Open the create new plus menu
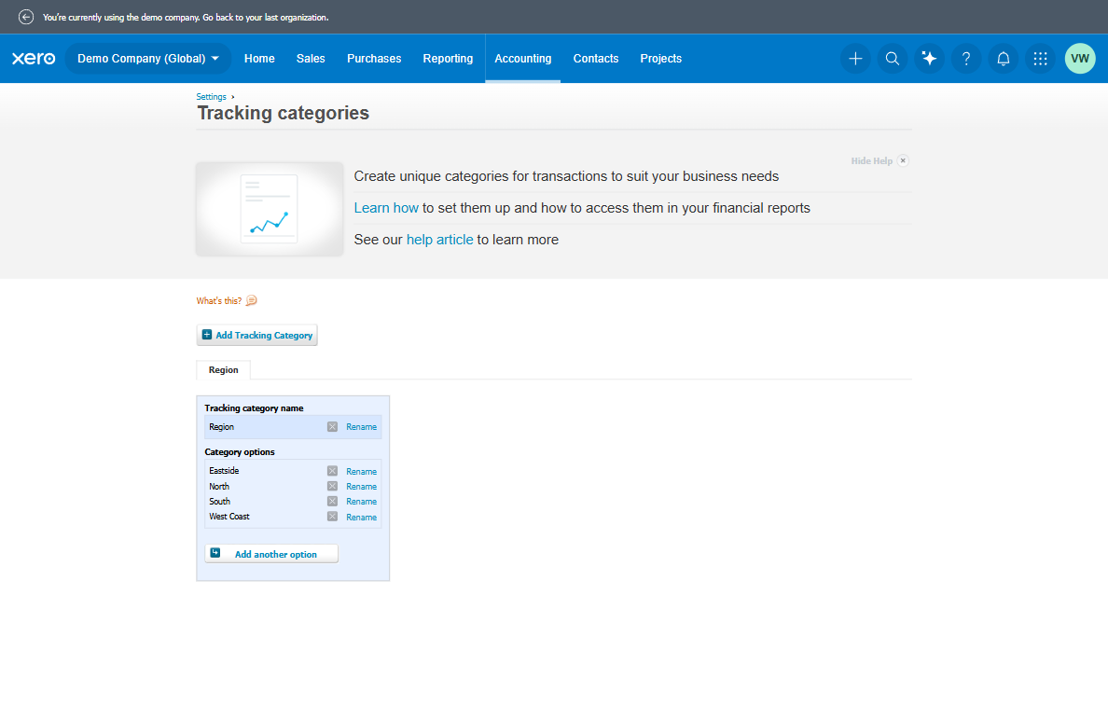The height and width of the screenshot is (705, 1108). click(855, 59)
